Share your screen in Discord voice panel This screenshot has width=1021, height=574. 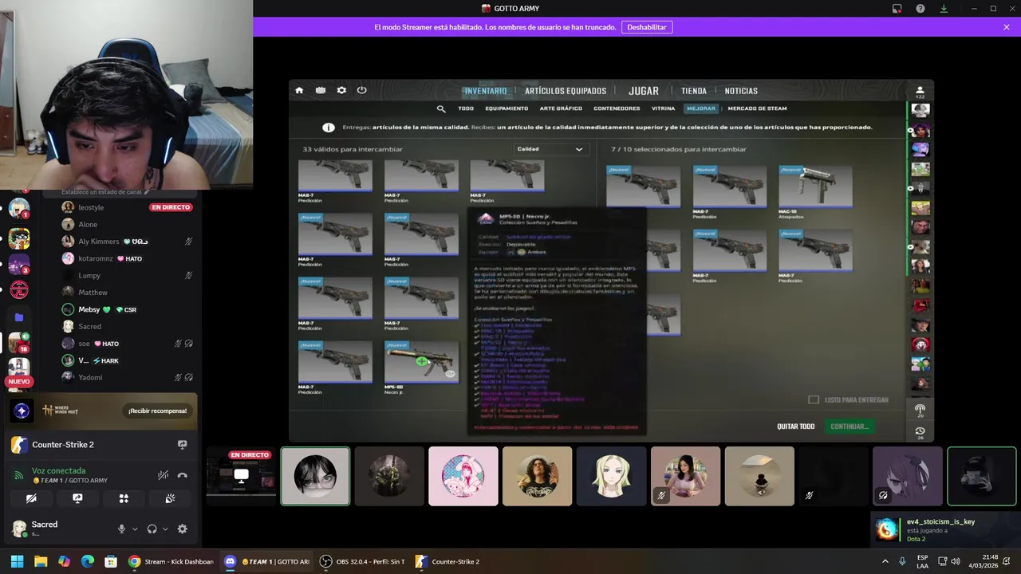77,498
